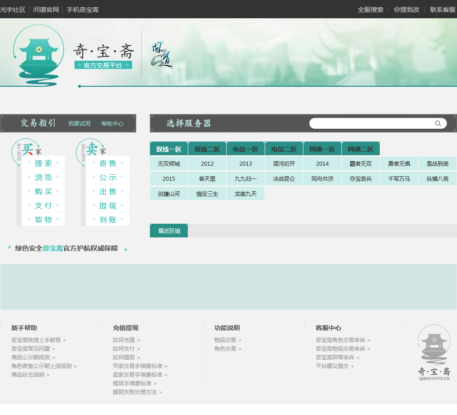Open 提现失败处理方法 link
This screenshot has height=415, width=457.
(x=137, y=392)
